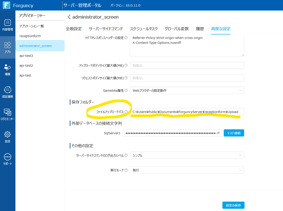Expand the SameSite属性 dropdown
Image resolution: width=283 pixels, height=211 pixels.
coord(187,90)
